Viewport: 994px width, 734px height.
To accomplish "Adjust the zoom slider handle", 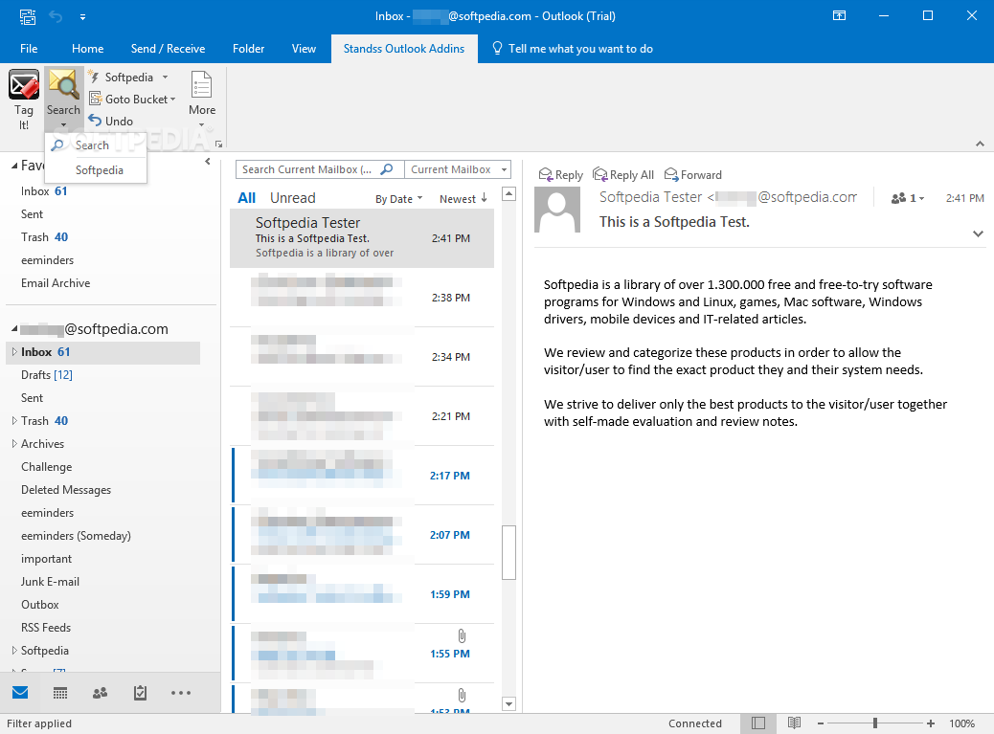I will coord(875,723).
